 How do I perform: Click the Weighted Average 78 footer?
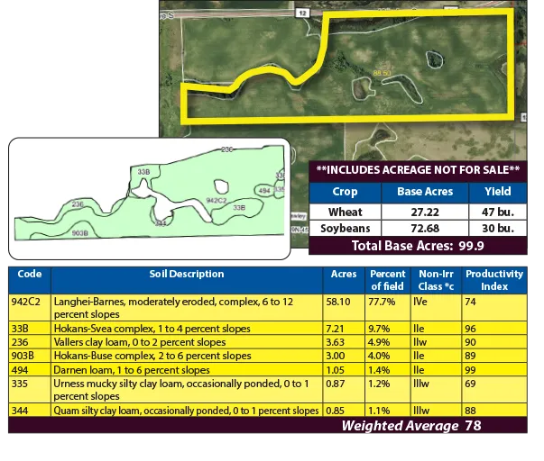coord(410,426)
